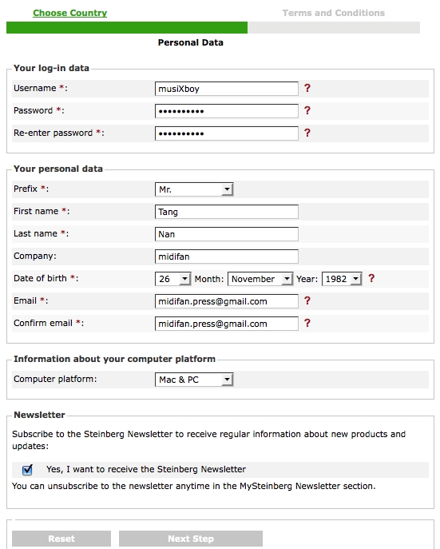The width and height of the screenshot is (440, 549).
Task: Click the question mark beside Email field
Action: point(307,300)
